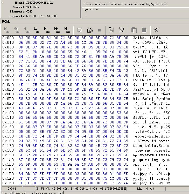The image size is (189, 194).
Task: Click the copy pages icon
Action: point(134,30)
